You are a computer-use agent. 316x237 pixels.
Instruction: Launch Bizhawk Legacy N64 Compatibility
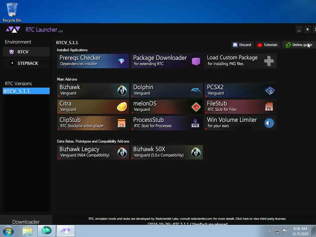tap(93, 152)
